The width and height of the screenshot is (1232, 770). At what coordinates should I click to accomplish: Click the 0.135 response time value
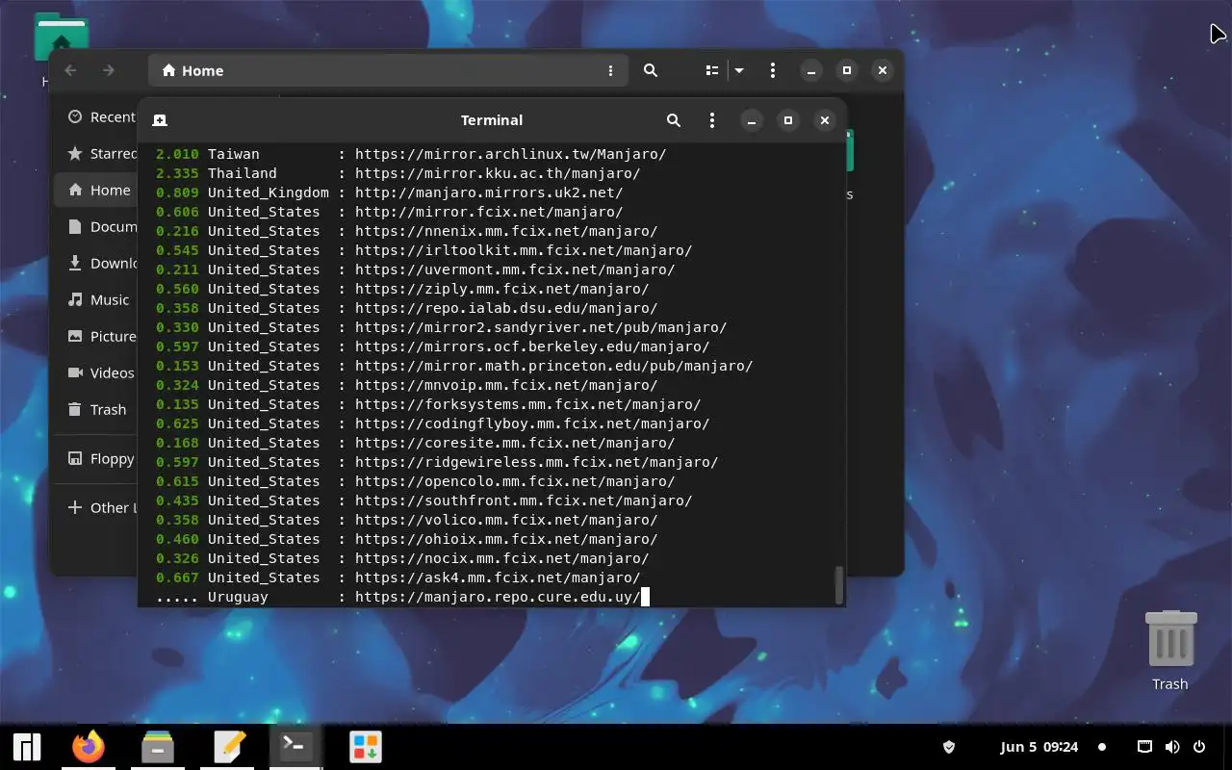(x=177, y=404)
